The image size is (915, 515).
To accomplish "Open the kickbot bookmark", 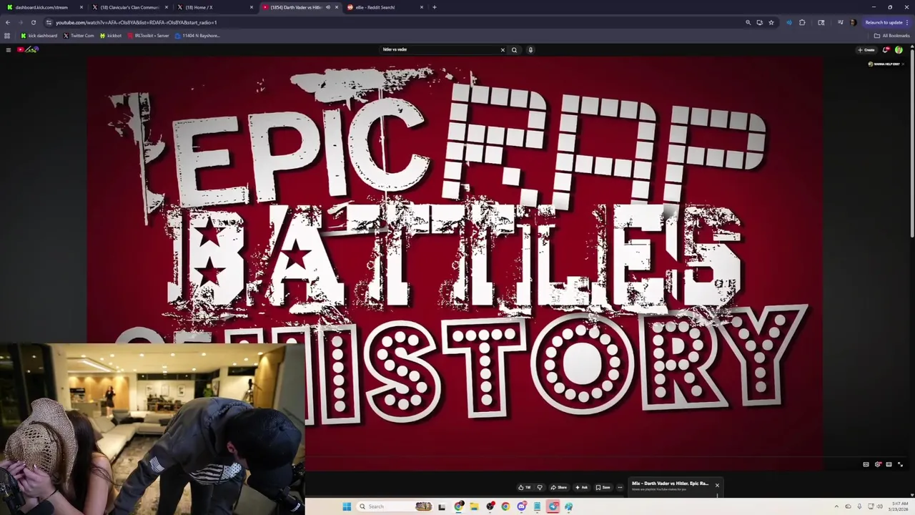I will [111, 35].
